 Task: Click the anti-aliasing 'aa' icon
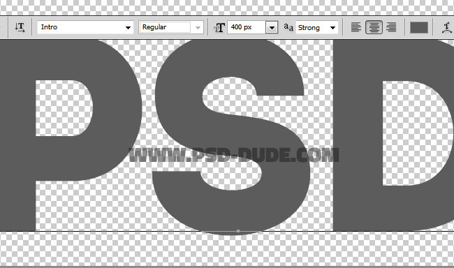(x=288, y=27)
